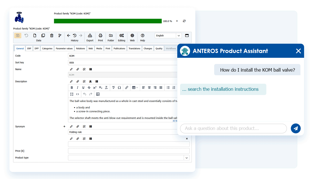The image size is (310, 179).
Task: Open the Print toolbar button
Action: [100, 37]
